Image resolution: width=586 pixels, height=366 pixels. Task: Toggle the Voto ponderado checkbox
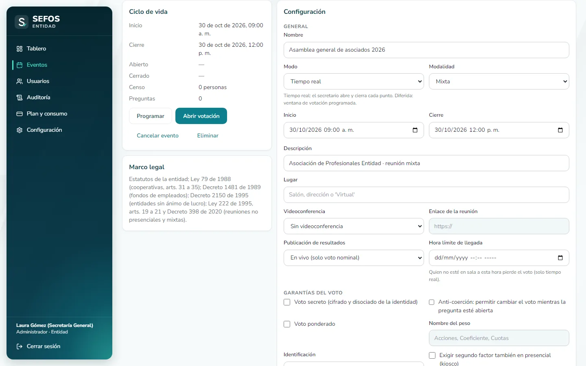(x=287, y=324)
